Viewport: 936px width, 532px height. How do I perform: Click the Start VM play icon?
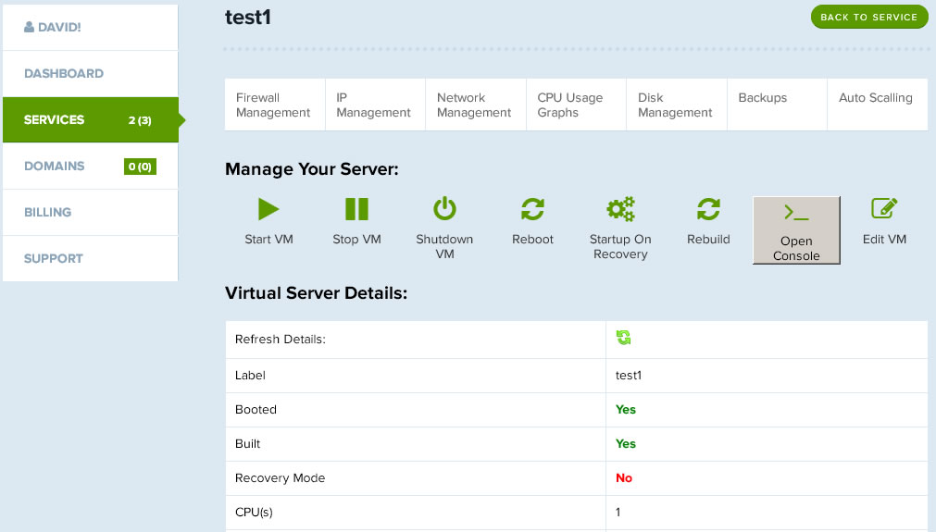(x=268, y=209)
